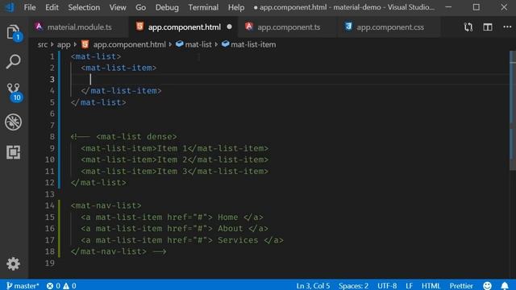Open the mat-list breadcrumb symbol
This screenshot has width=516, height=290.
193,44
